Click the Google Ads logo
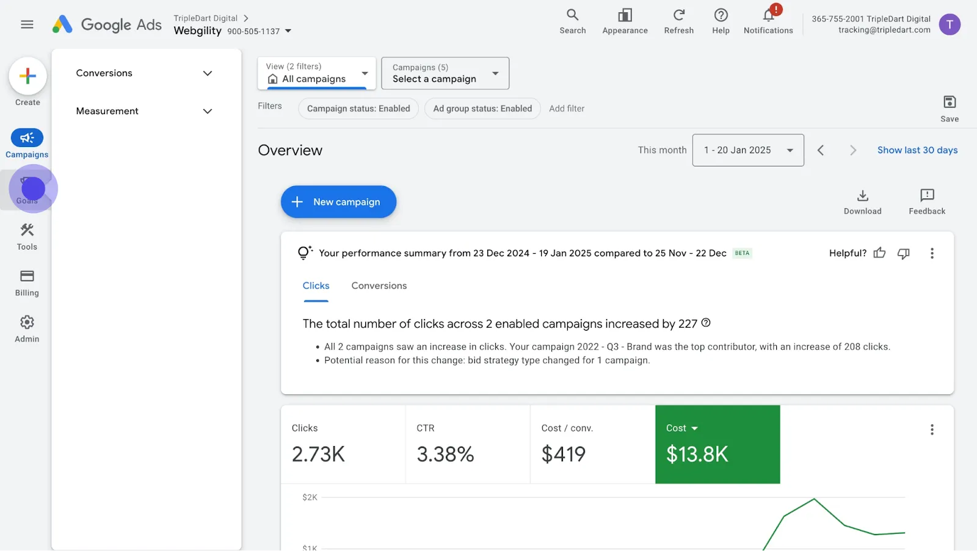The width and height of the screenshot is (977, 551). pyautogui.click(x=107, y=24)
